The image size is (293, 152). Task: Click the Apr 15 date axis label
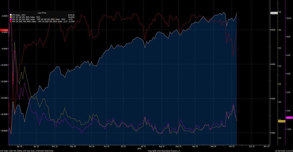pyautogui.click(x=20, y=146)
